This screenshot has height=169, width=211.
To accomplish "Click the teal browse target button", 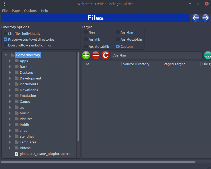I will pos(208,55).
